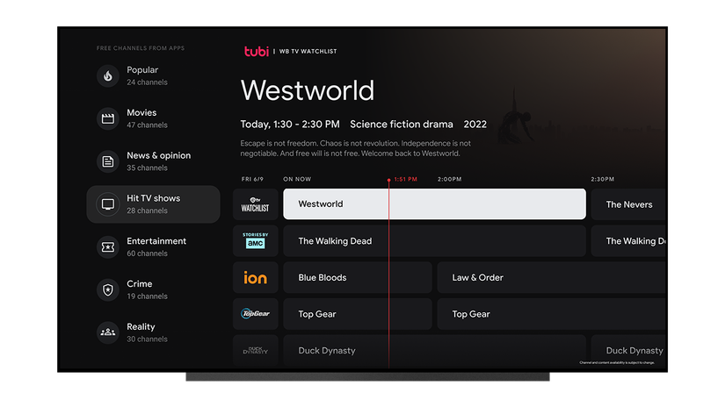Play the highlighted Westworld program
Screen dimensions: 725x407
click(x=434, y=204)
